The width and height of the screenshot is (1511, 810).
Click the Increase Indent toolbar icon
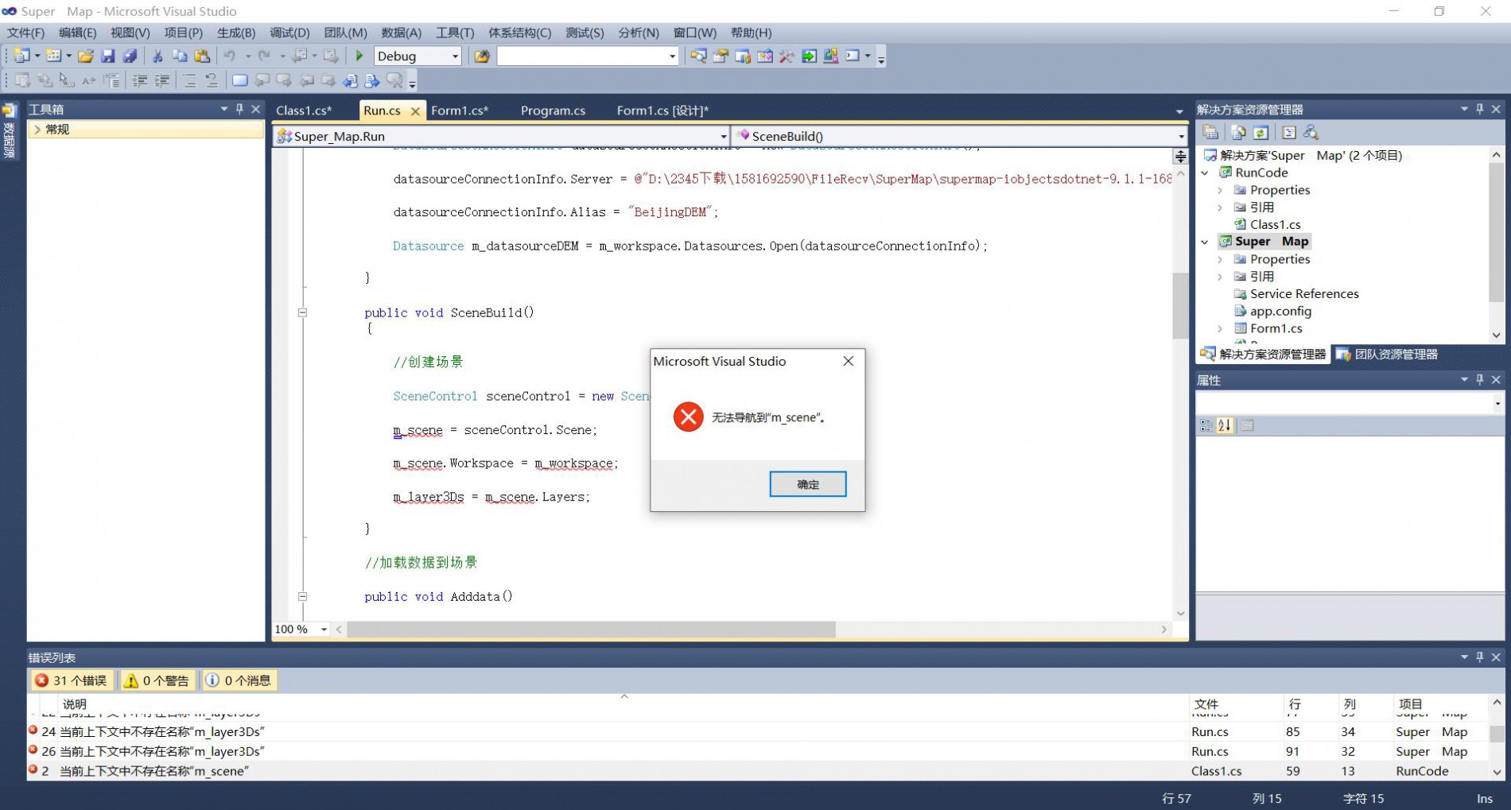tap(162, 80)
